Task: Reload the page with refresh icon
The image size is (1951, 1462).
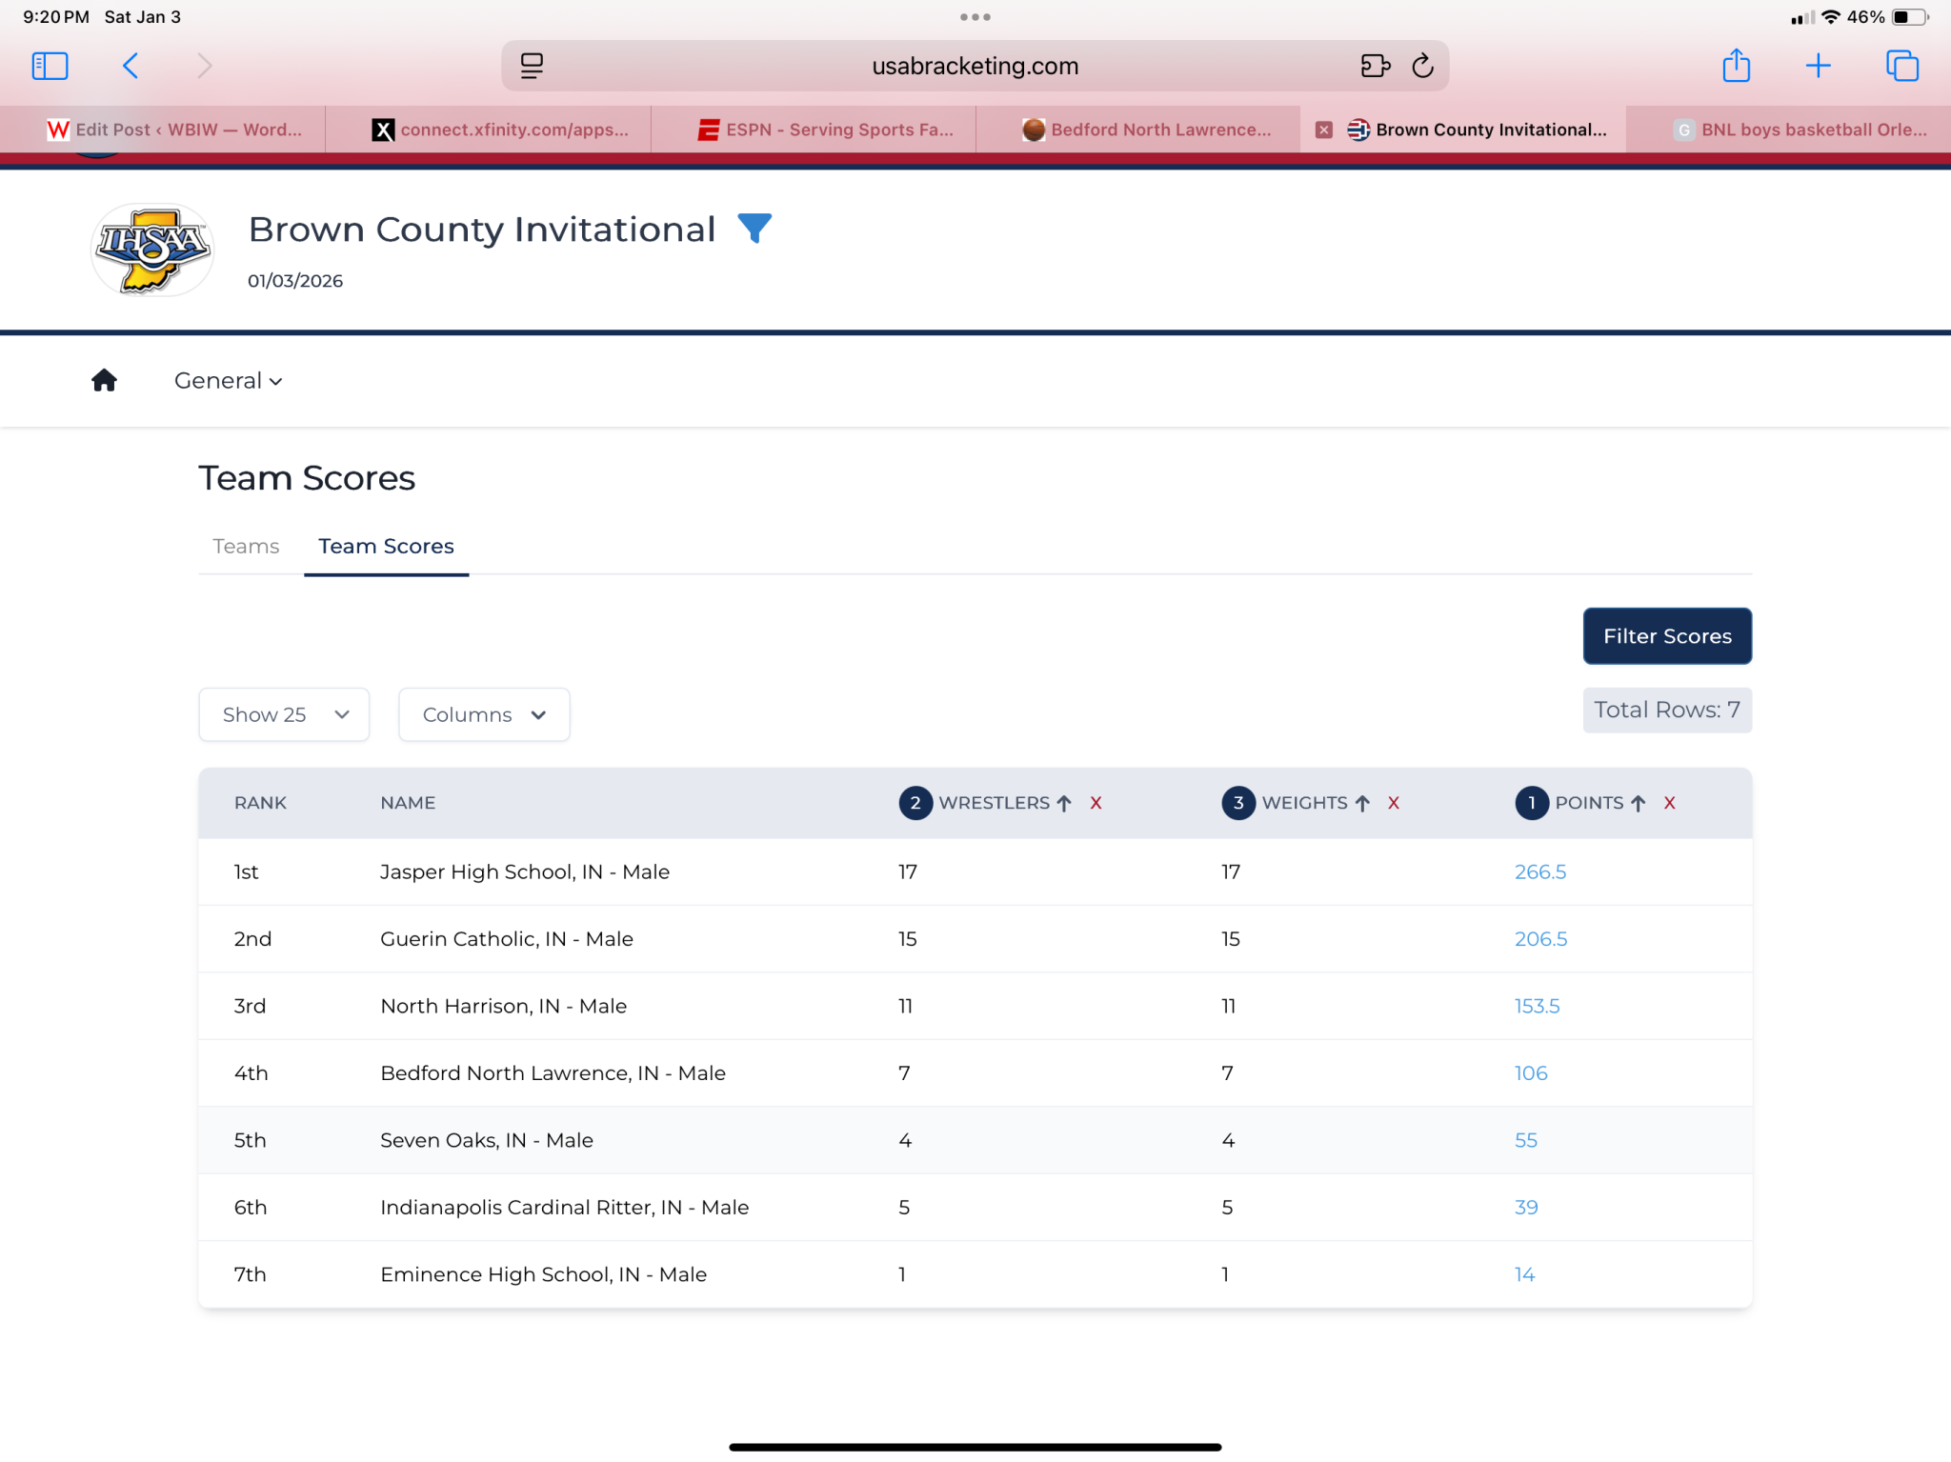Action: tap(1422, 66)
